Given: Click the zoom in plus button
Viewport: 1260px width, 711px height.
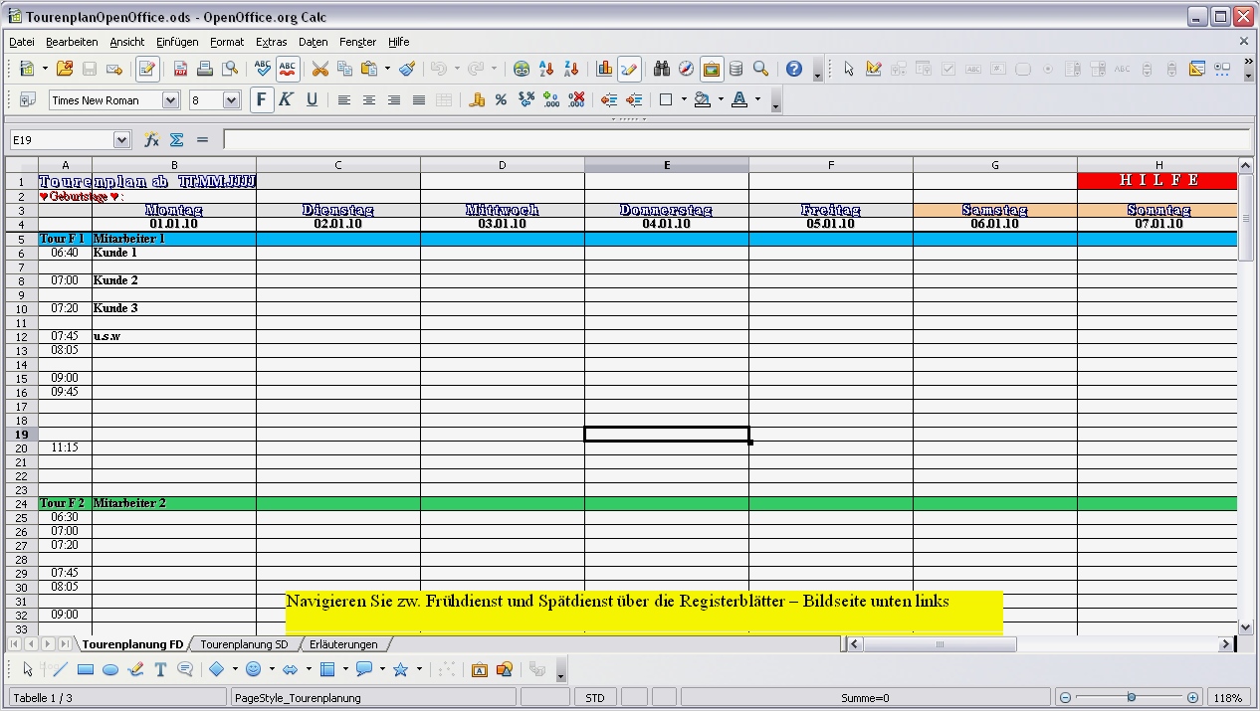Looking at the screenshot, I should click(x=1193, y=698).
